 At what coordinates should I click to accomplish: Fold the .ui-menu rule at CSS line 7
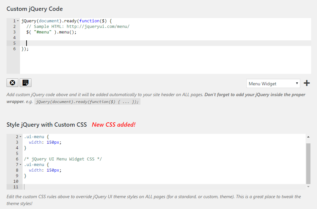(x=20, y=164)
